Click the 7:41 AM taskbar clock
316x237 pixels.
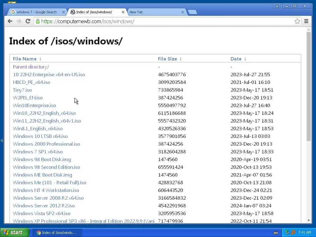coord(305,232)
